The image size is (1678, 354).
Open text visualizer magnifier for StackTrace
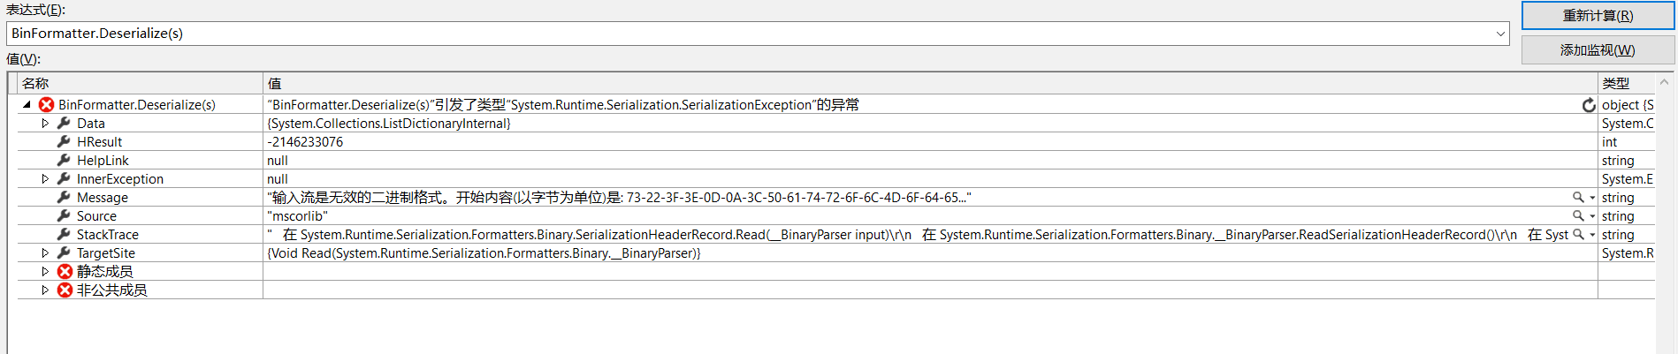(1578, 235)
